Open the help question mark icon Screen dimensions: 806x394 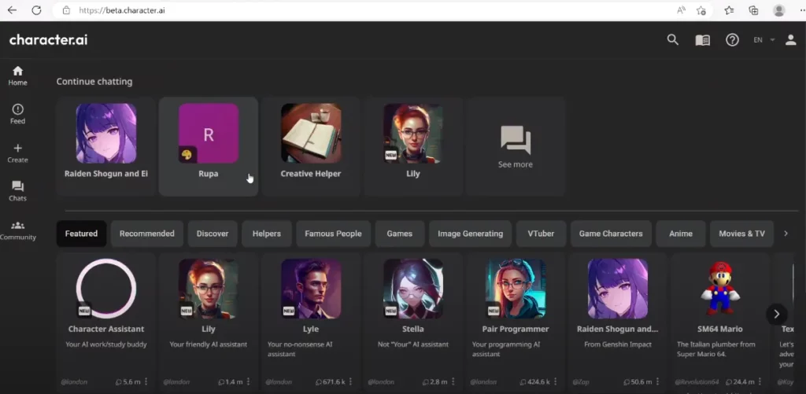(x=732, y=40)
